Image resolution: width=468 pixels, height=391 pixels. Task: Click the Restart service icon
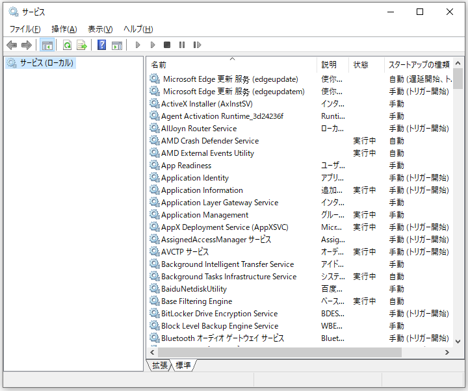pos(197,45)
